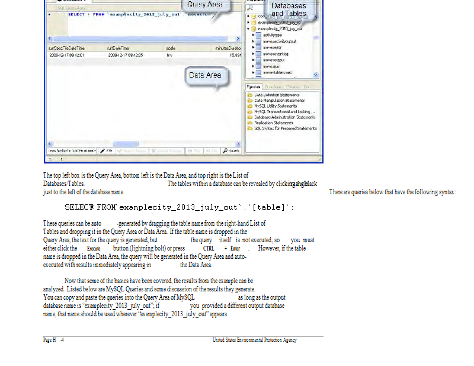Collapse the examplecity_2013_july_out database tree
This screenshot has height=366, width=474.
[249, 28]
